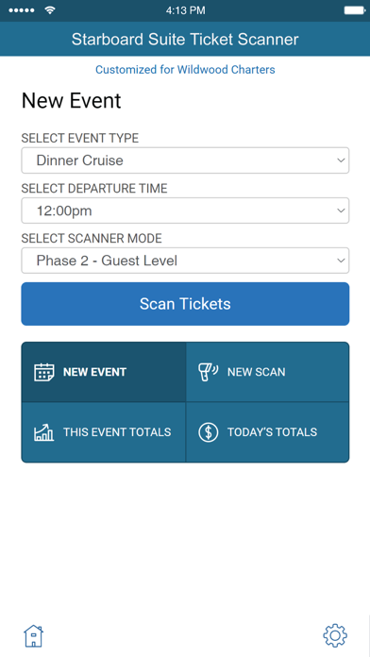This screenshot has width=370, height=657.
Task: Open THIS EVENT TOTALS tile
Action: tap(104, 432)
